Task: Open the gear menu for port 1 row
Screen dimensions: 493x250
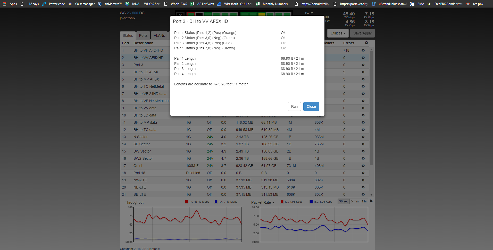Action: pyautogui.click(x=363, y=50)
